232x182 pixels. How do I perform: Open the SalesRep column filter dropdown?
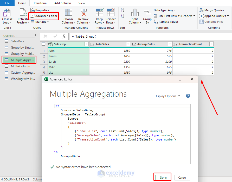[87, 44]
